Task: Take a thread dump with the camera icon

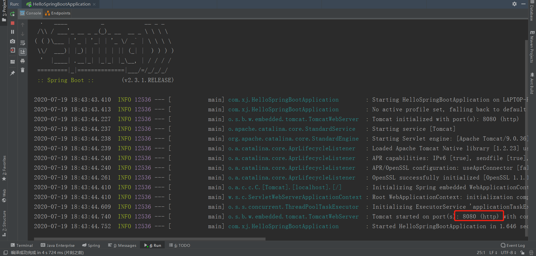Action: click(x=12, y=41)
